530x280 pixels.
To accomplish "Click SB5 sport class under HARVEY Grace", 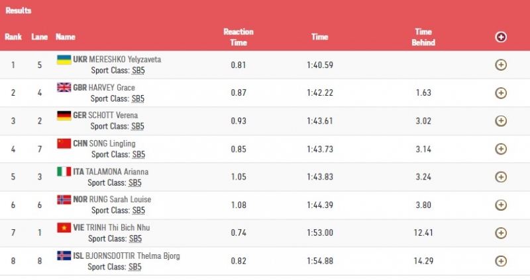I will pos(138,98).
